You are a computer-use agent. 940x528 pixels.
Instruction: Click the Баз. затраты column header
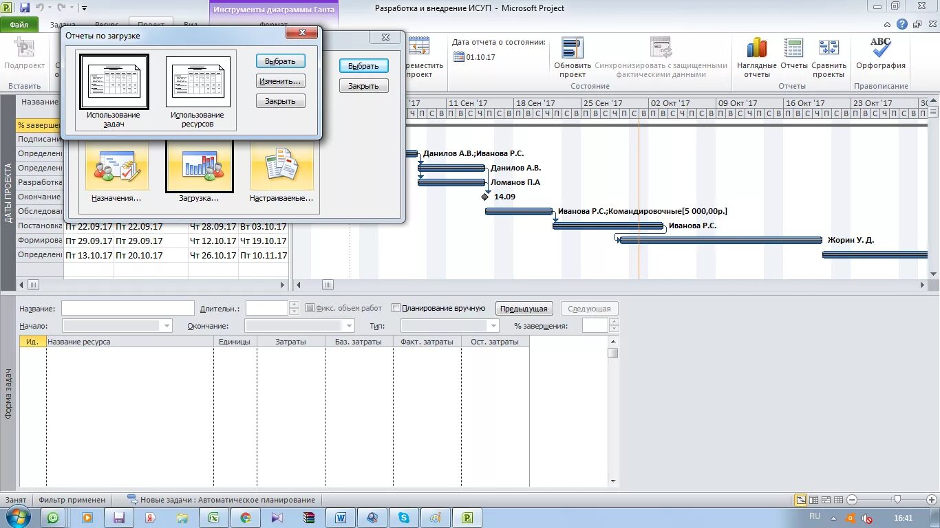tap(359, 342)
